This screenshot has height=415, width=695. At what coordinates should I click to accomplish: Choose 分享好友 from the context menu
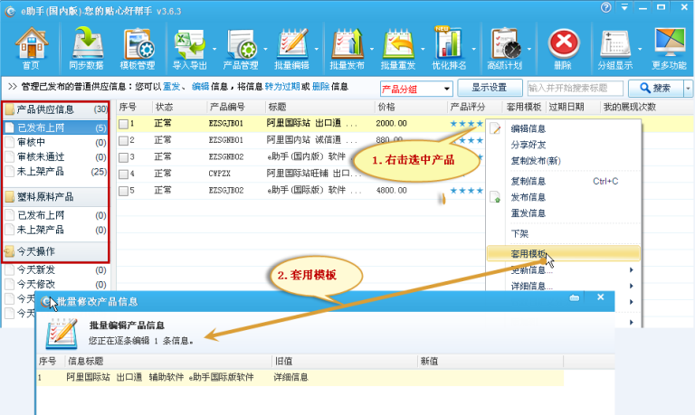(x=528, y=145)
